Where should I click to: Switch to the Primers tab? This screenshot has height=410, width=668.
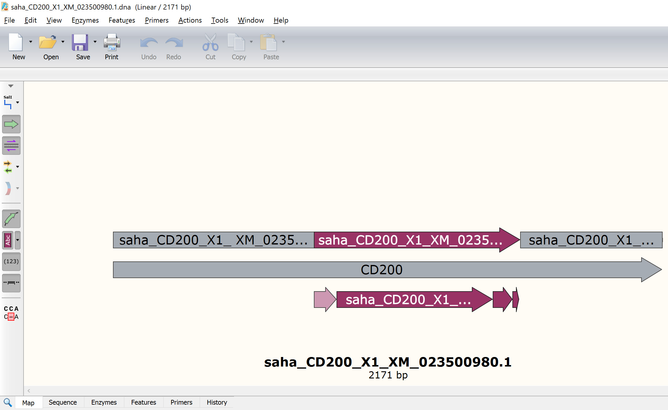click(181, 402)
